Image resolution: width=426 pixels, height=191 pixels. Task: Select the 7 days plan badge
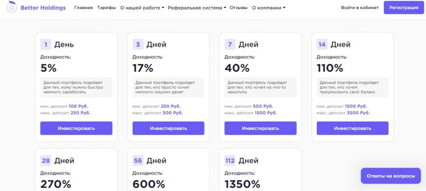230,45
